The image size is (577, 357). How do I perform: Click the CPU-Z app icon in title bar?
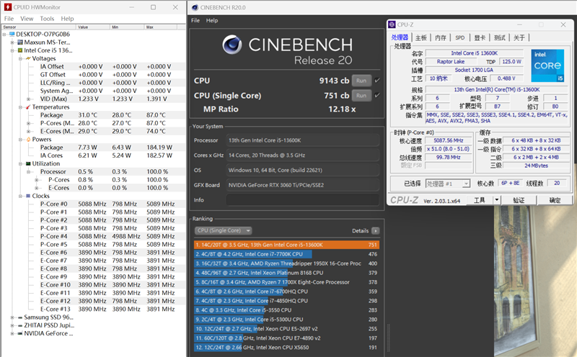[x=392, y=24]
